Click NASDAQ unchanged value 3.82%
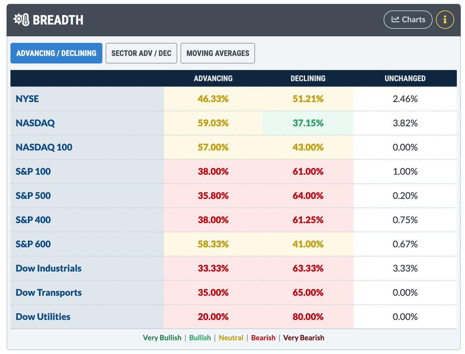 (x=405, y=123)
